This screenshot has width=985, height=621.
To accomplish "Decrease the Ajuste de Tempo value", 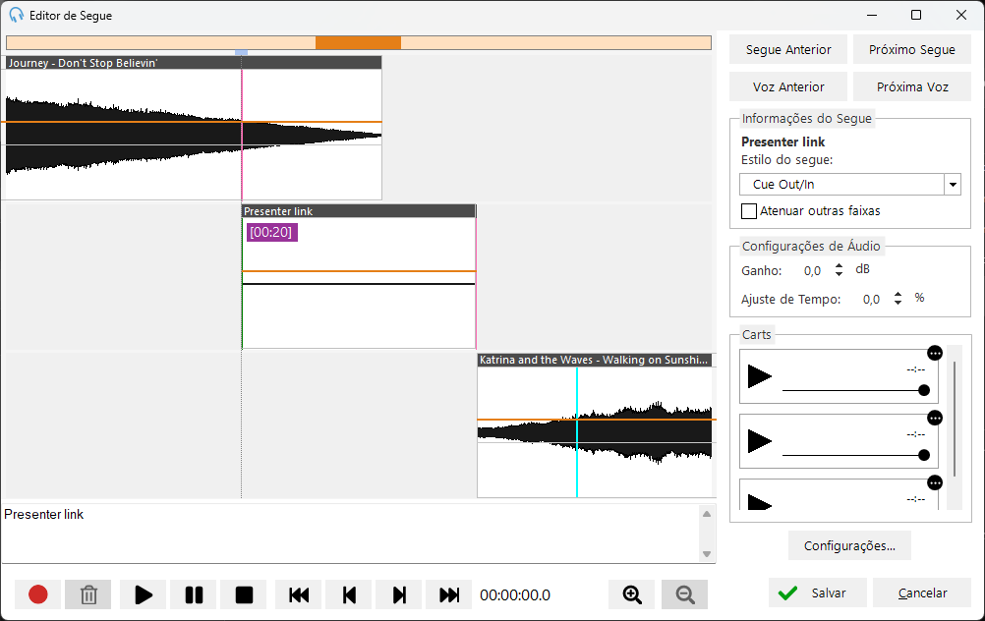I will pyautogui.click(x=898, y=303).
